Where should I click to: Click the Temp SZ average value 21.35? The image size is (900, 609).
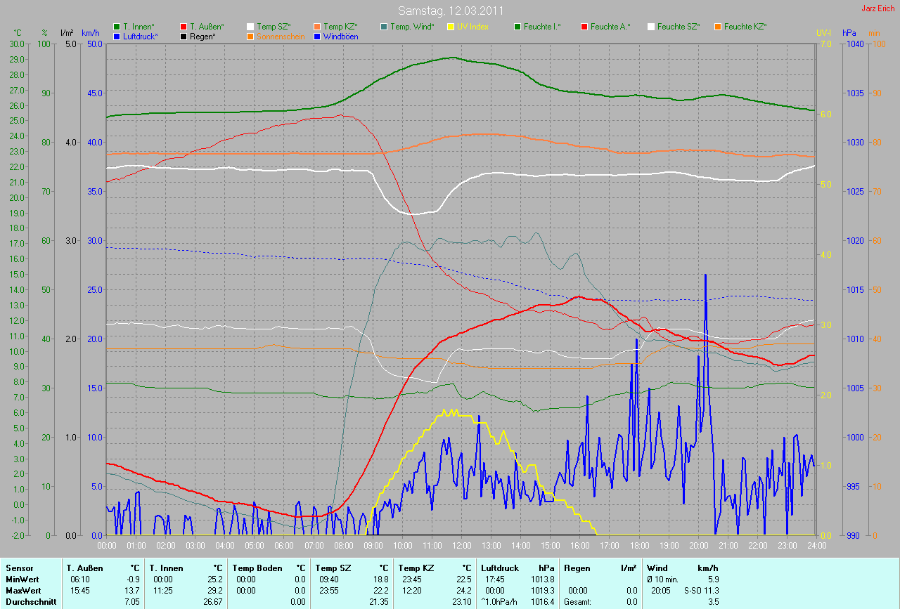(378, 602)
